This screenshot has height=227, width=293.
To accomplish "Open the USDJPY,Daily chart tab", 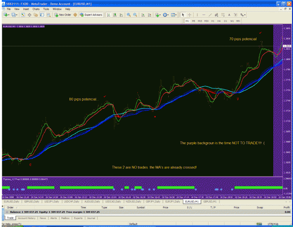I will (x=52, y=201).
